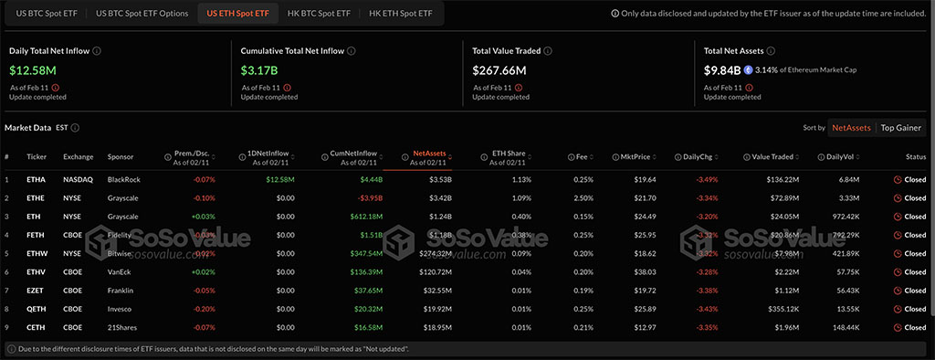Image resolution: width=935 pixels, height=360 pixels.
Task: Click the Ethereum logo near market cap
Action: coord(749,69)
